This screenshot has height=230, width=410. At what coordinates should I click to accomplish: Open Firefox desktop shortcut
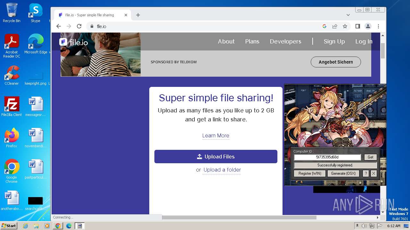pos(12,138)
